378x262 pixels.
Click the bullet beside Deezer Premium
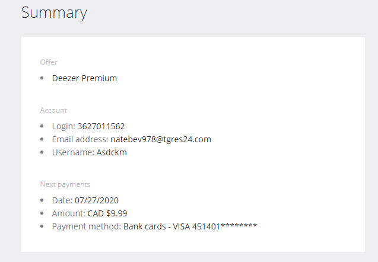(x=42, y=78)
